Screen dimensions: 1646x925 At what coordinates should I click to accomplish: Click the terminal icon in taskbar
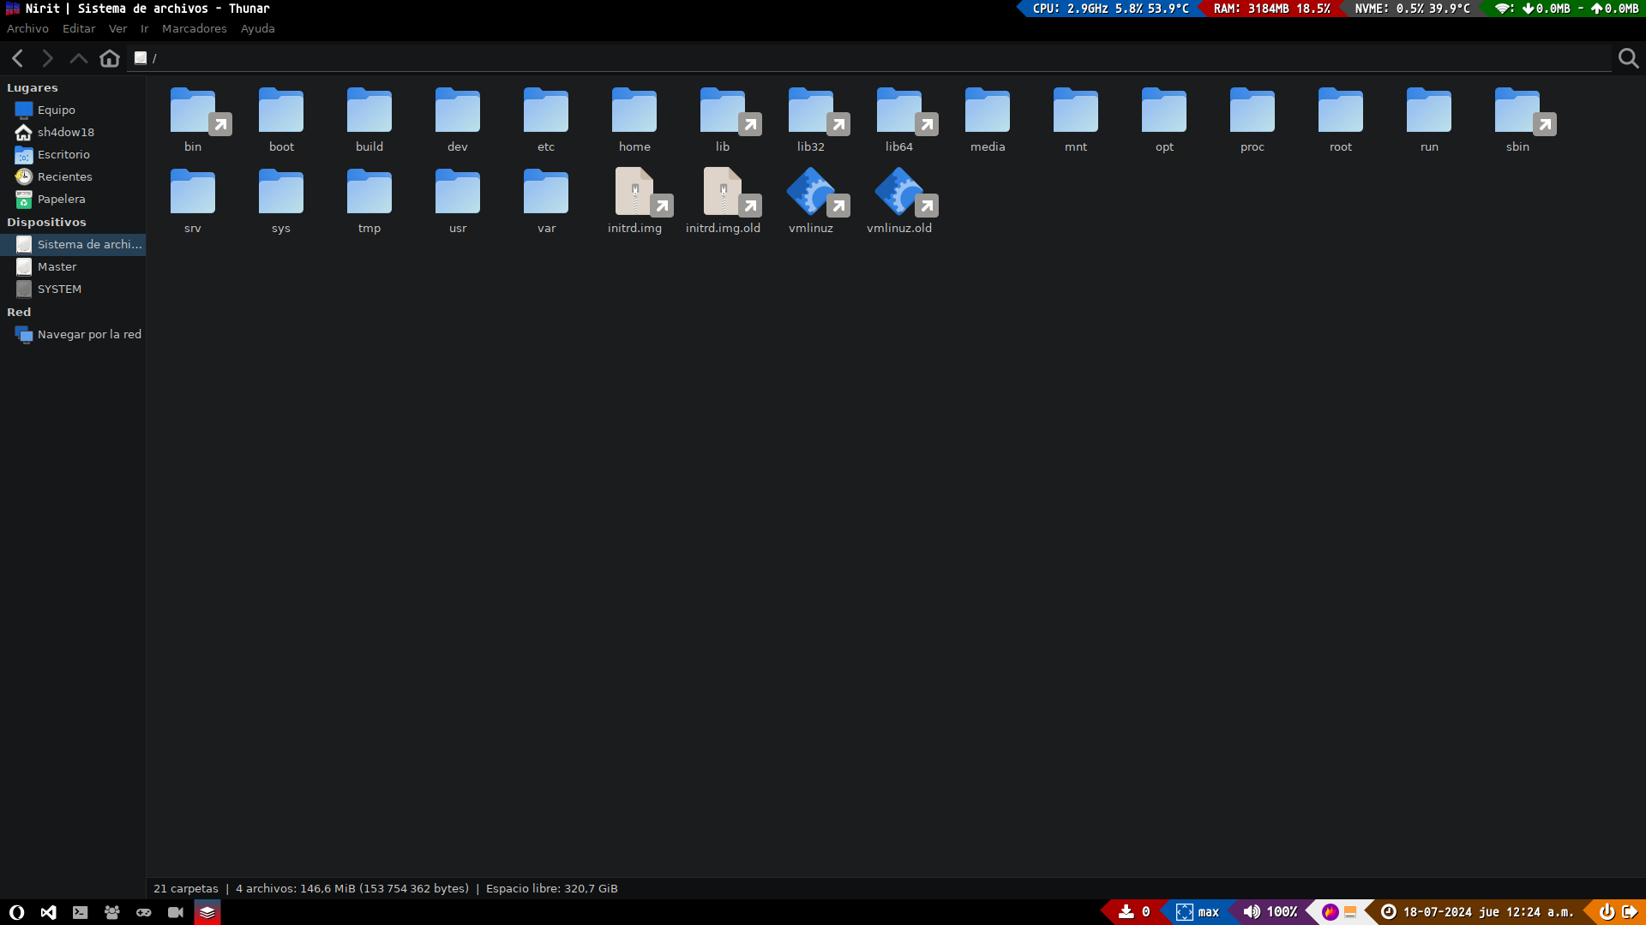[80, 913]
